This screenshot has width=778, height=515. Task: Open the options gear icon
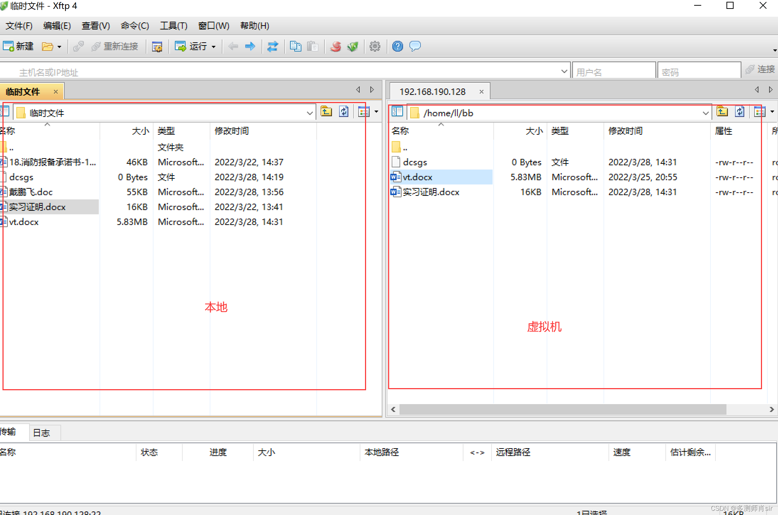pyautogui.click(x=375, y=46)
